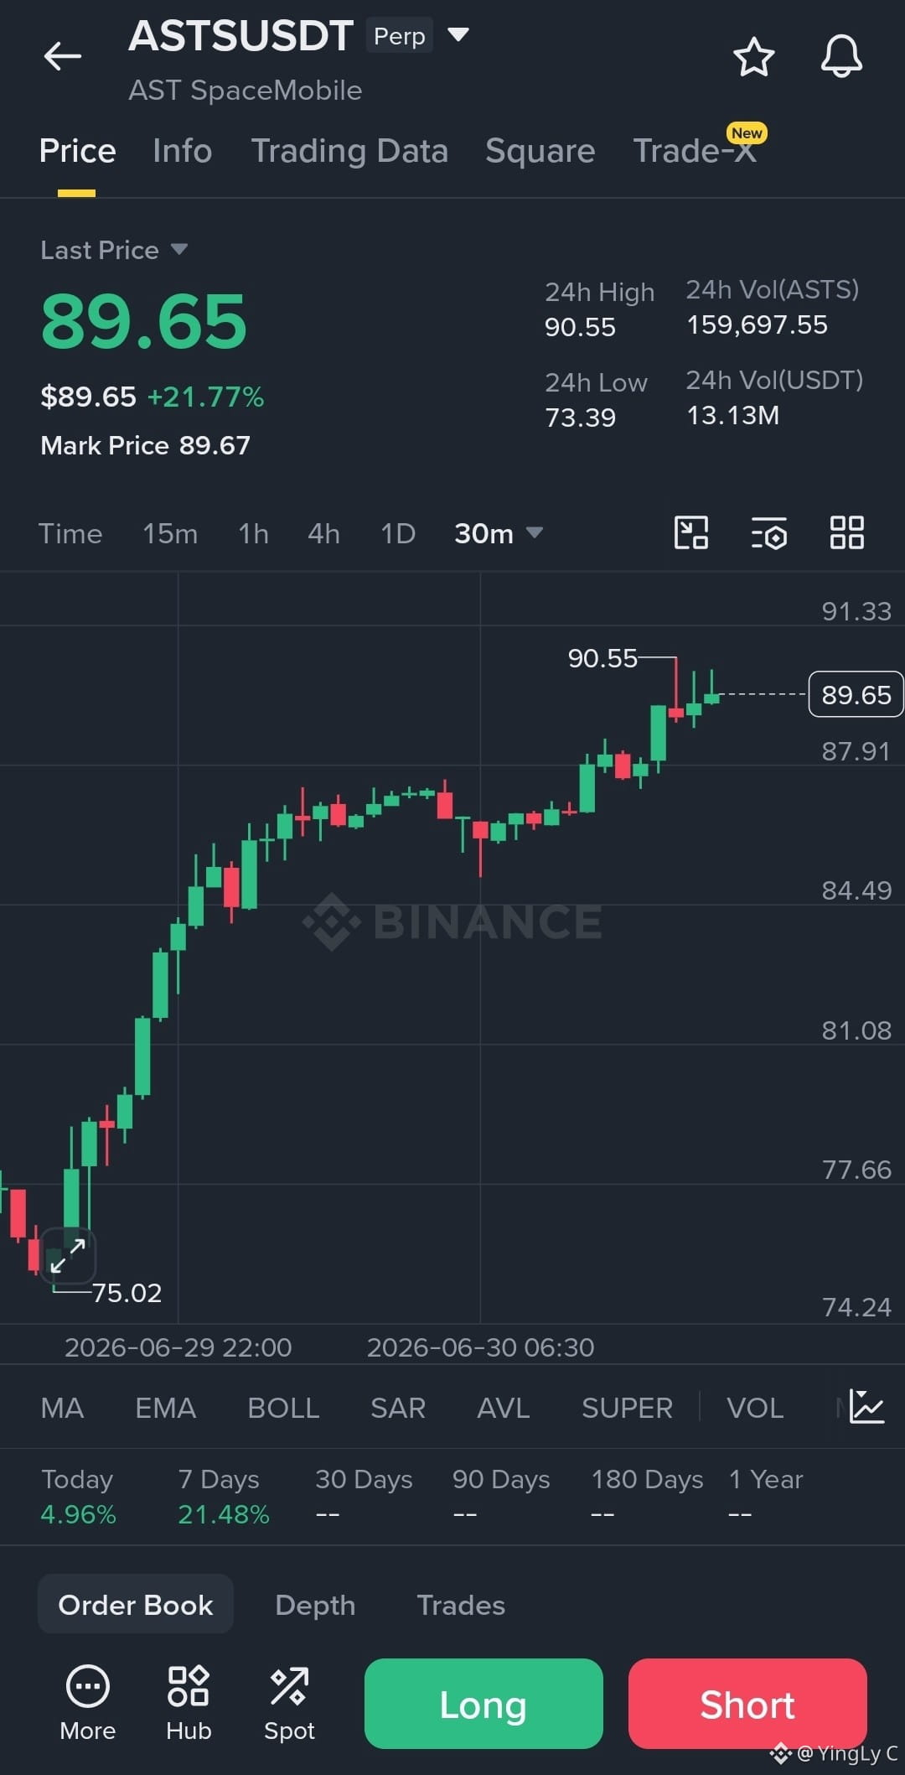Tap the 24h Vol(ASTS) 159,697.55 value
905x1775 pixels.
[x=757, y=324]
